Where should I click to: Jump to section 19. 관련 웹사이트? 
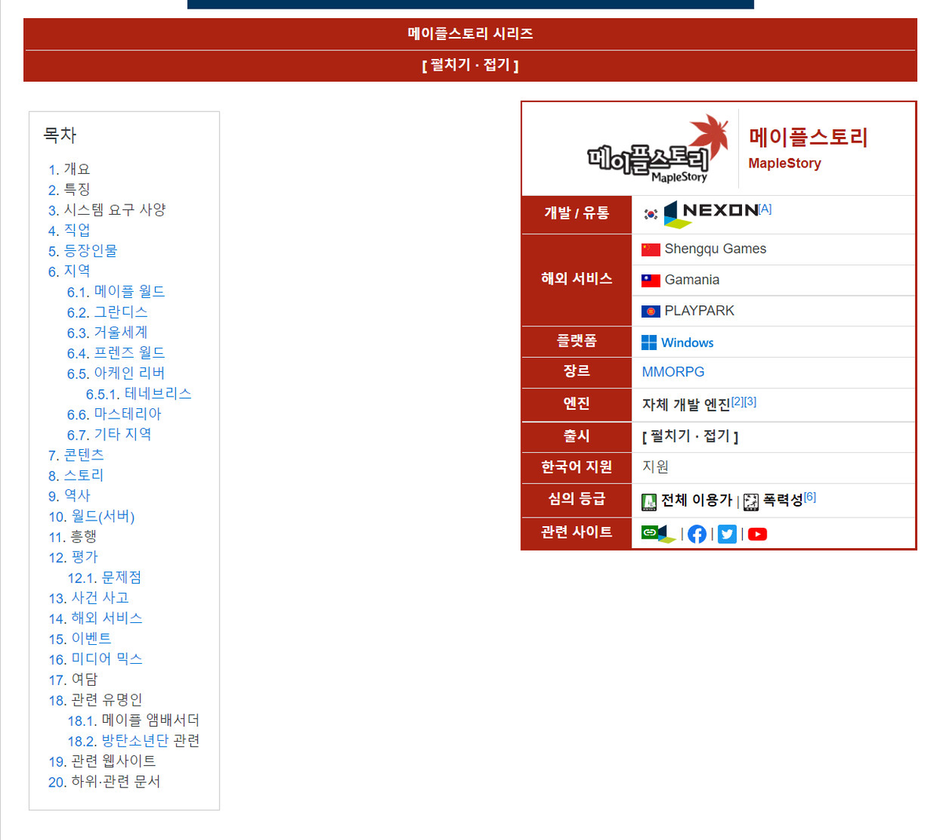tap(101, 761)
